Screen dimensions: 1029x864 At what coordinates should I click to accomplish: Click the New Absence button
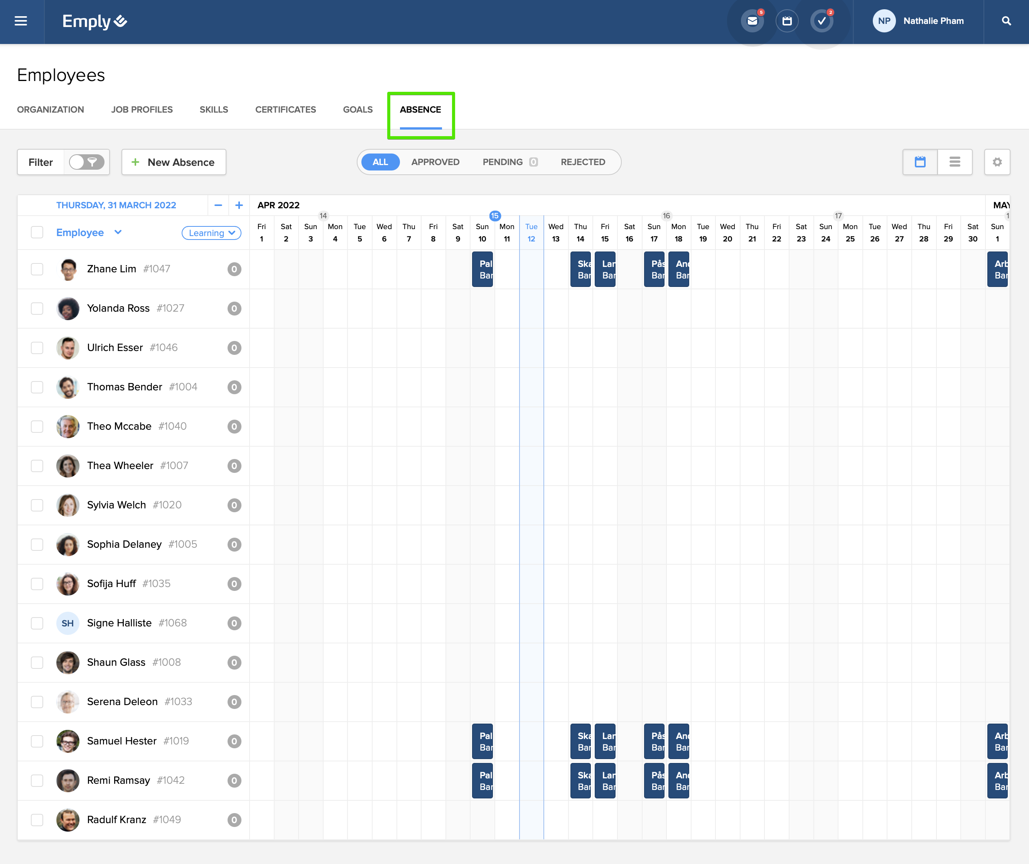click(174, 162)
